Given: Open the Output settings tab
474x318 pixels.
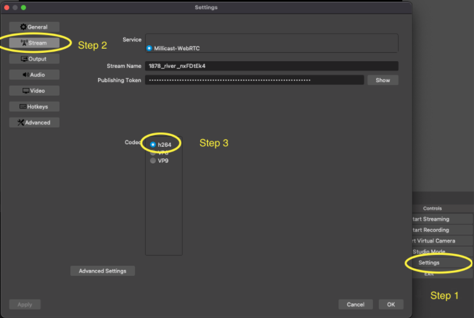Looking at the screenshot, I should (34, 59).
